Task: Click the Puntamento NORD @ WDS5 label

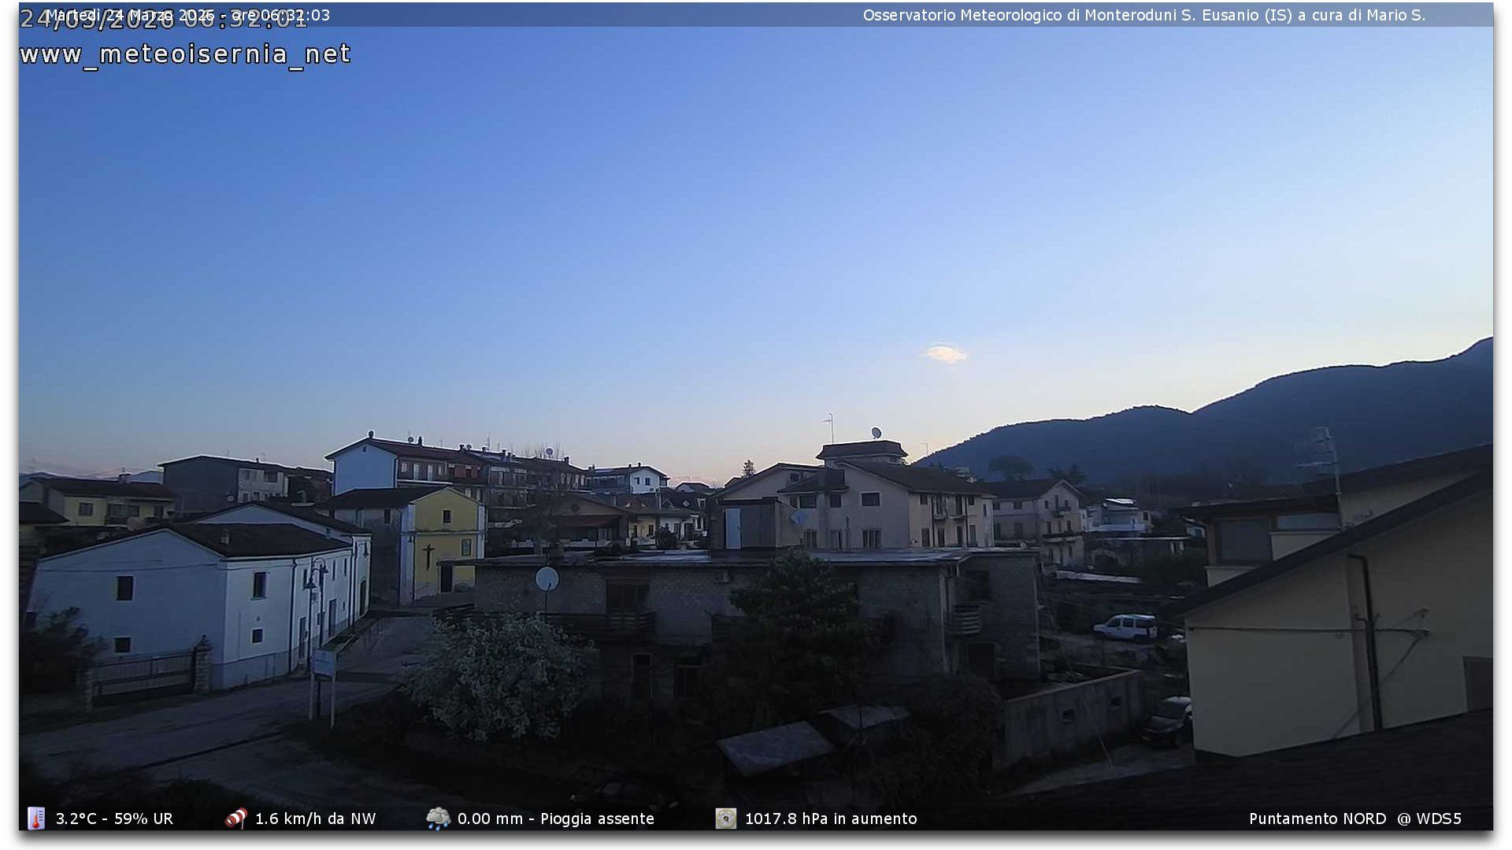Action: point(1354,819)
